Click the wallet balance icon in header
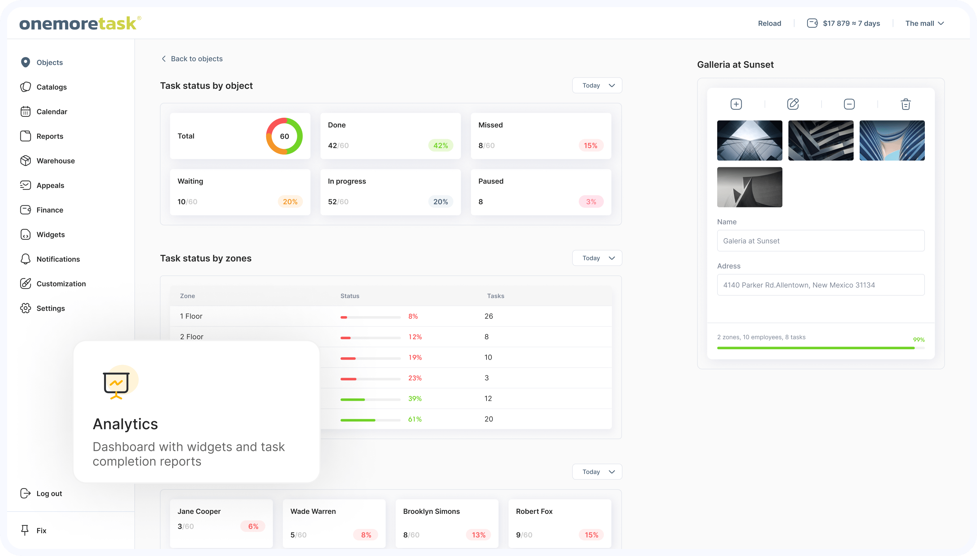This screenshot has height=556, width=977. (812, 23)
